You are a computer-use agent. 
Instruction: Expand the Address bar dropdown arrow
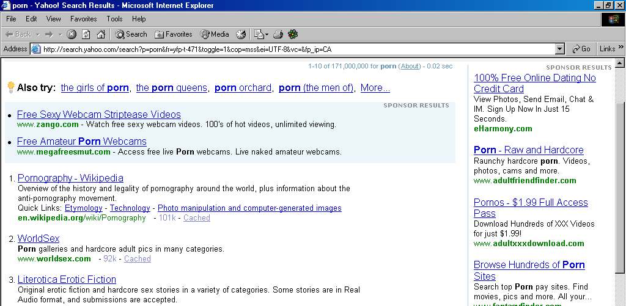560,49
